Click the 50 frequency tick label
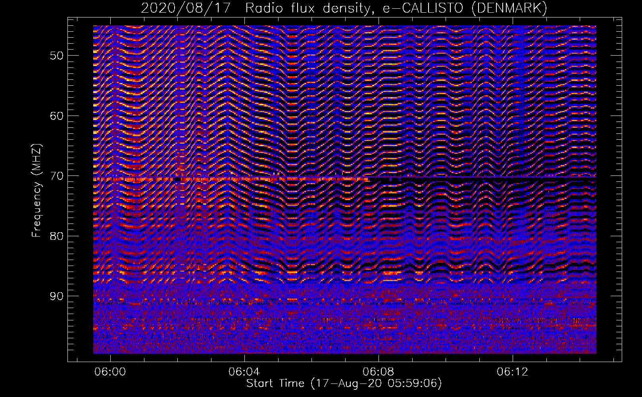Image resolution: width=642 pixels, height=397 pixels. tap(57, 56)
